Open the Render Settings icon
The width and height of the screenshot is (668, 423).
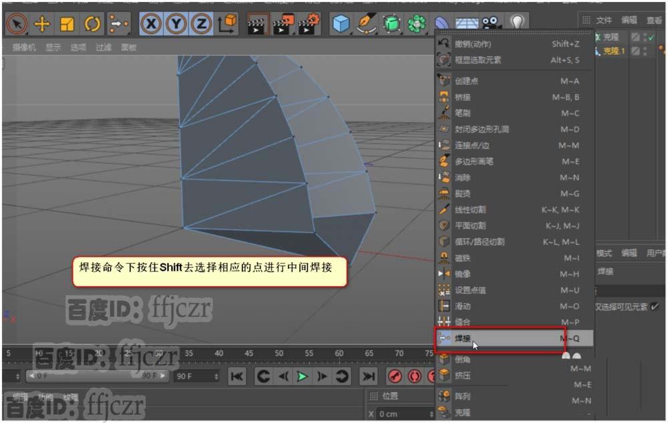point(307,22)
